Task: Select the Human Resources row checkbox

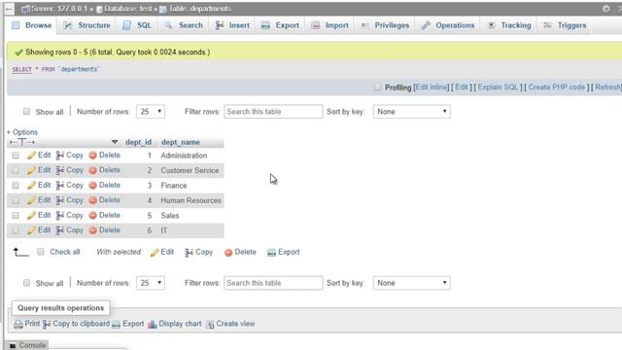Action: pos(16,200)
